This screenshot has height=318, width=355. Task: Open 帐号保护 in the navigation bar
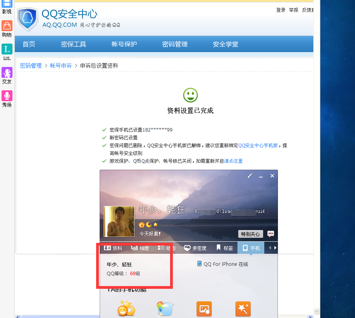124,44
